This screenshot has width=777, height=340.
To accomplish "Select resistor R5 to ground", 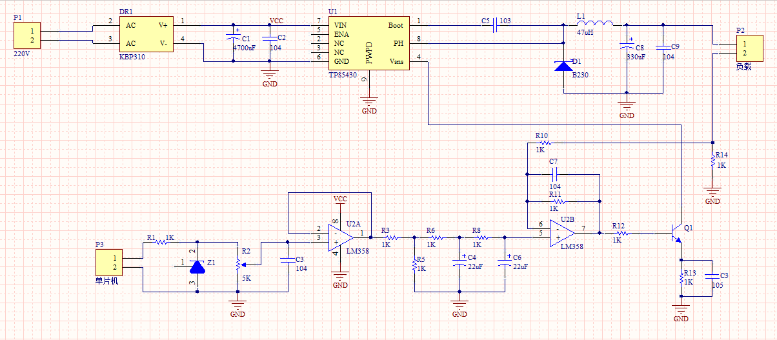I will (x=414, y=265).
